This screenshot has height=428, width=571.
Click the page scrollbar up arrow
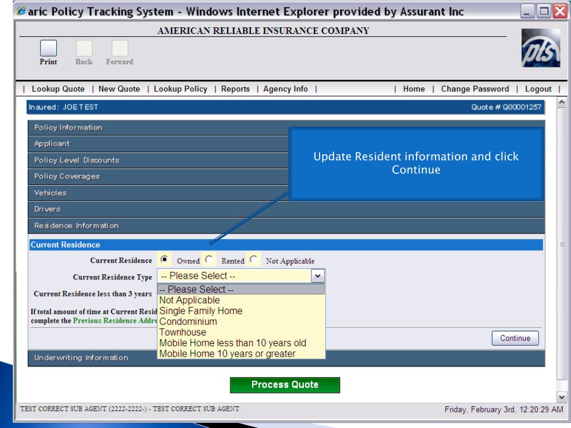pyautogui.click(x=562, y=103)
